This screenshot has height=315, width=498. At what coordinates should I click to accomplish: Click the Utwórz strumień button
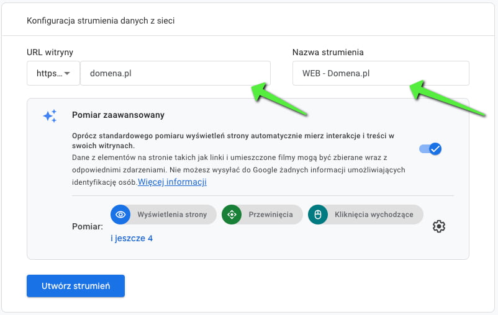pos(76,286)
